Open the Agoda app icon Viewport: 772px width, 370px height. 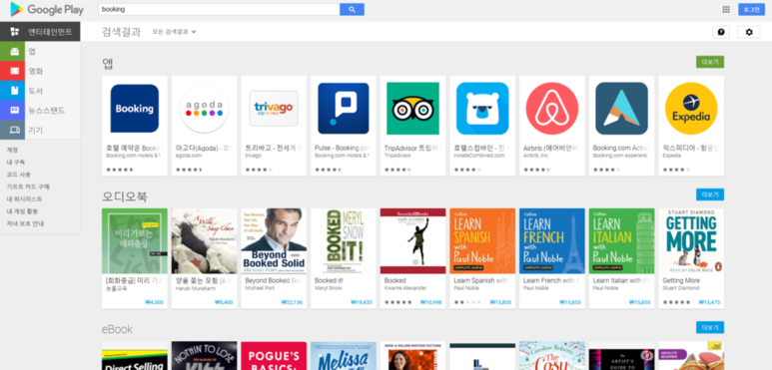click(204, 109)
